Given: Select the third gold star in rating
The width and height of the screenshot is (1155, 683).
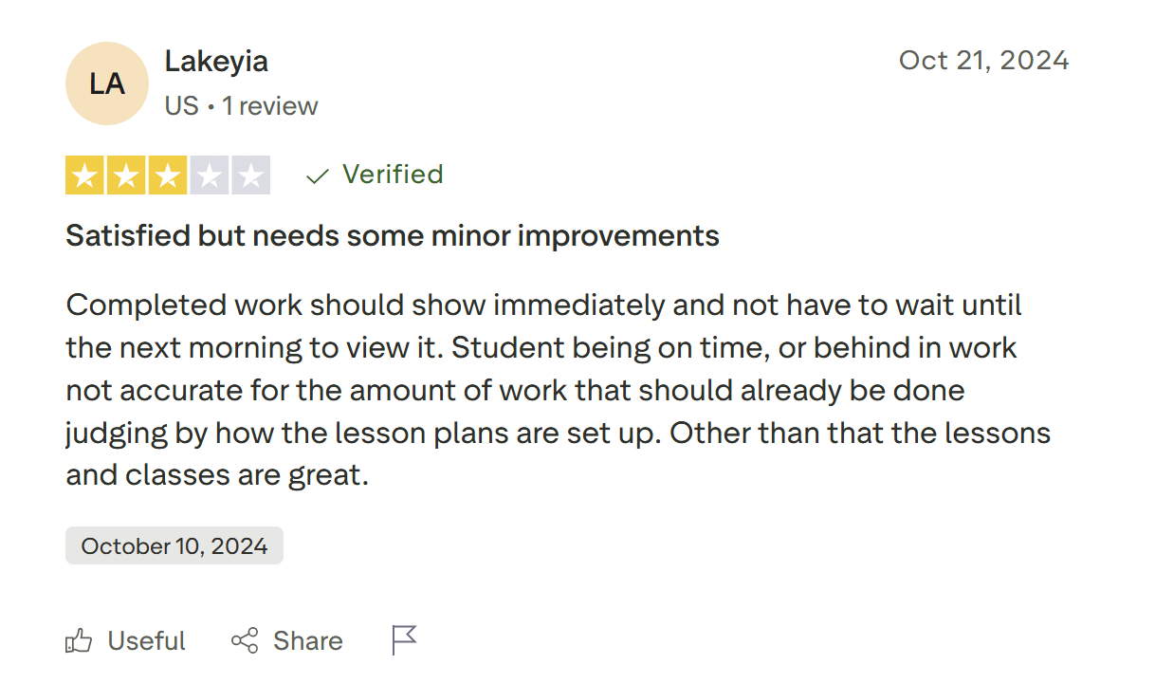Looking at the screenshot, I should coord(167,175).
